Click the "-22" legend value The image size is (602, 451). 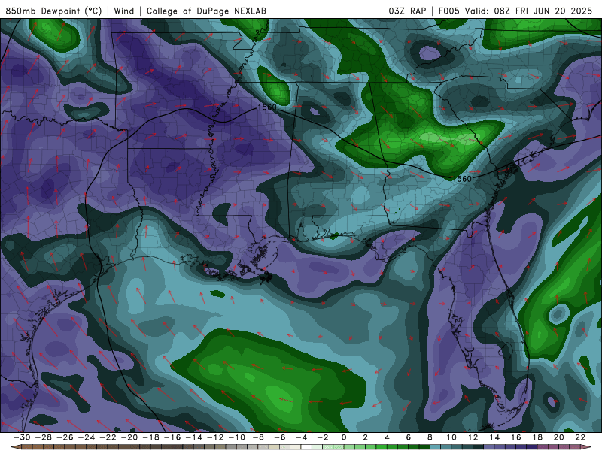point(108,437)
